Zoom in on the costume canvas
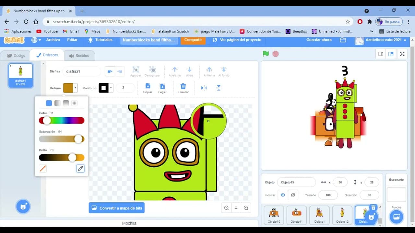The width and height of the screenshot is (415, 233). click(246, 208)
